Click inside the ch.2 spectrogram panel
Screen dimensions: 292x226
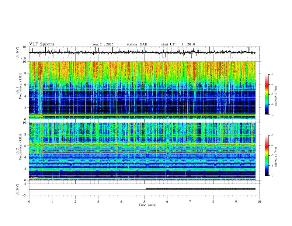(x=142, y=151)
